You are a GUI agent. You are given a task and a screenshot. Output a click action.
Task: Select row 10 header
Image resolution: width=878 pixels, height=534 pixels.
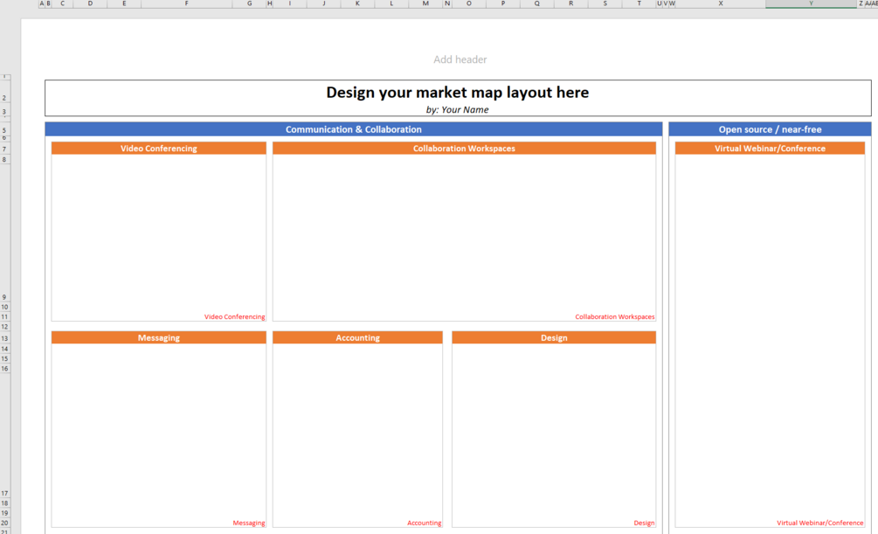click(x=4, y=307)
